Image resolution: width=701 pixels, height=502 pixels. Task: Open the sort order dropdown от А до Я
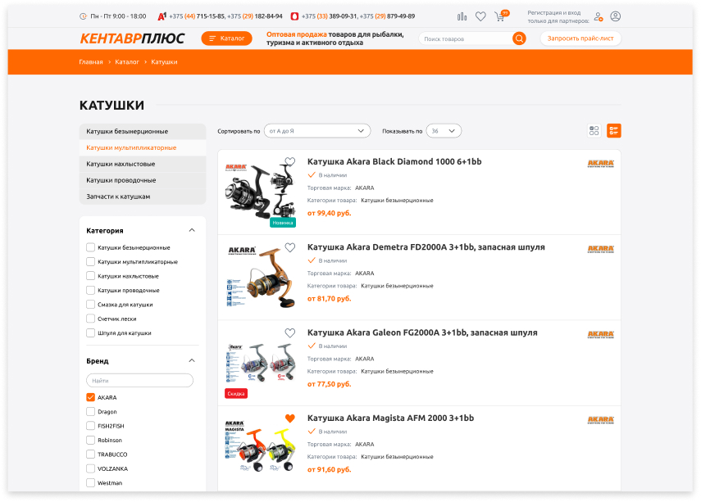pyautogui.click(x=317, y=131)
